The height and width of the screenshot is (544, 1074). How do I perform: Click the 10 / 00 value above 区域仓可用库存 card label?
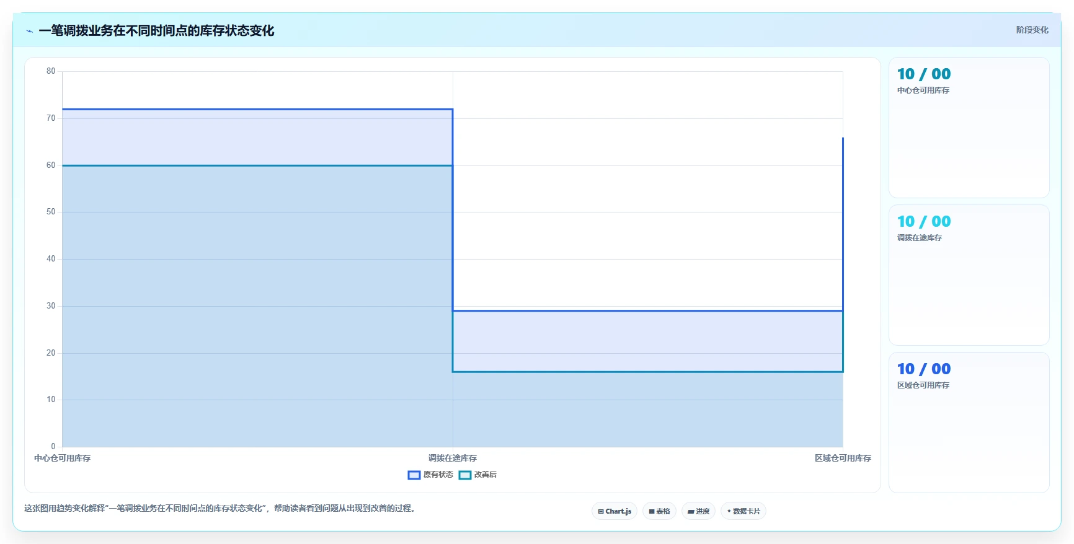pyautogui.click(x=924, y=369)
